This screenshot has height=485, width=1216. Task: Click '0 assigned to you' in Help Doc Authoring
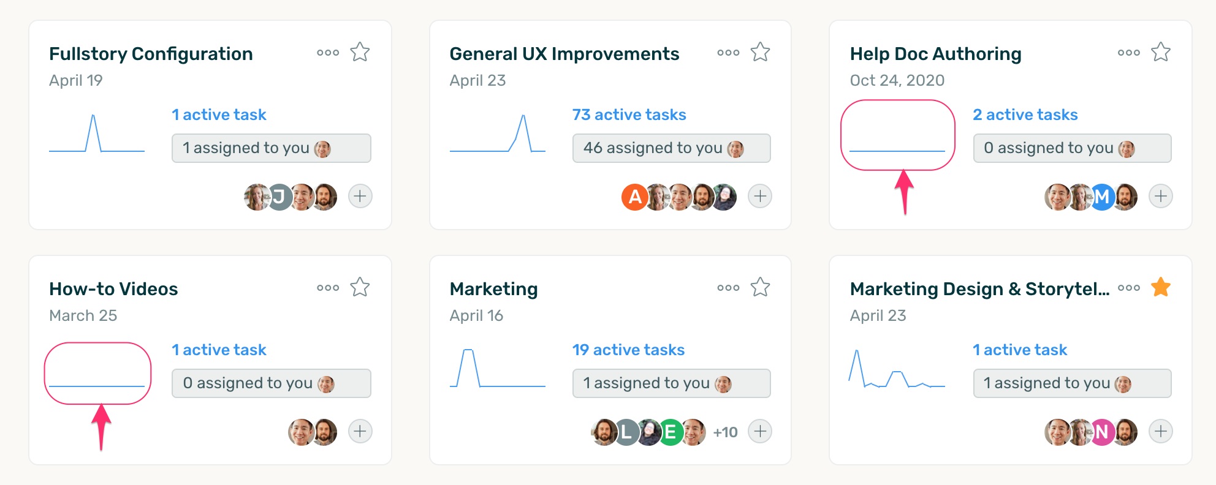[1072, 148]
